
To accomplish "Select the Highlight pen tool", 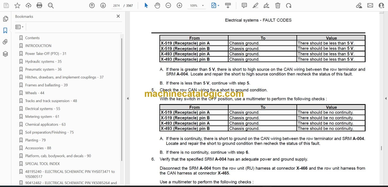I will tap(255, 5).
